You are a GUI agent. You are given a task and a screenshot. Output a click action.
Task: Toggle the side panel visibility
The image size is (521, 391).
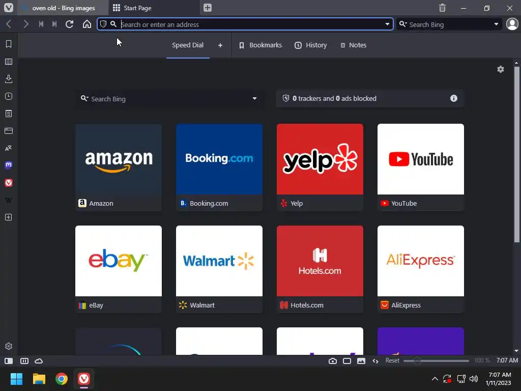tap(9, 361)
